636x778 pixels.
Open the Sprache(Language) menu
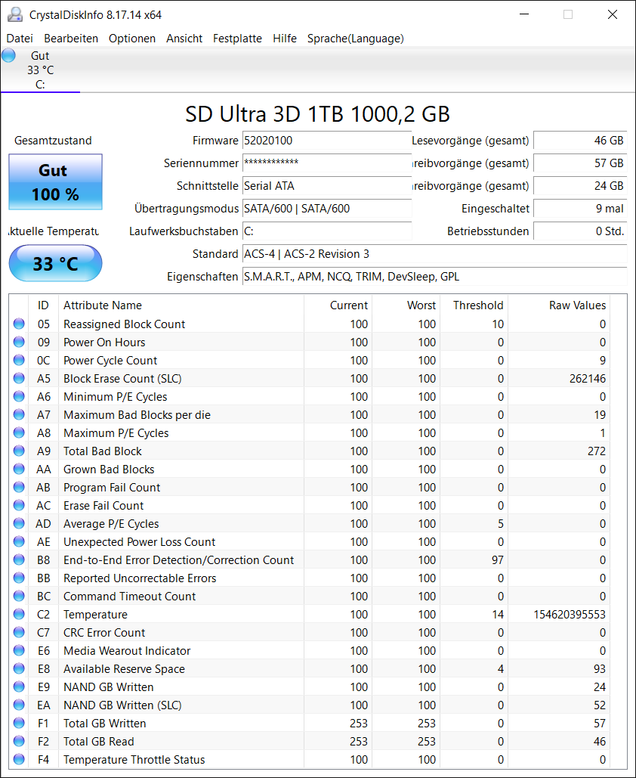tap(356, 39)
